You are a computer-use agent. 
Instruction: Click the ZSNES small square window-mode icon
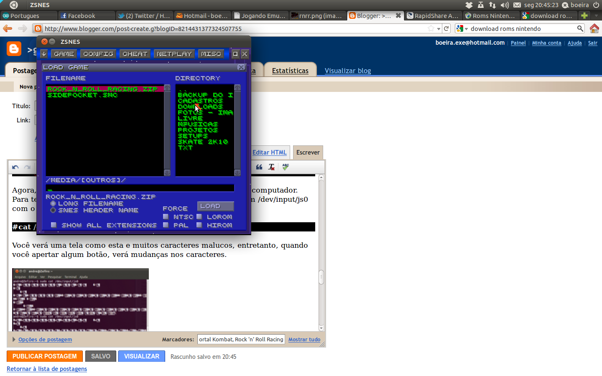(235, 54)
